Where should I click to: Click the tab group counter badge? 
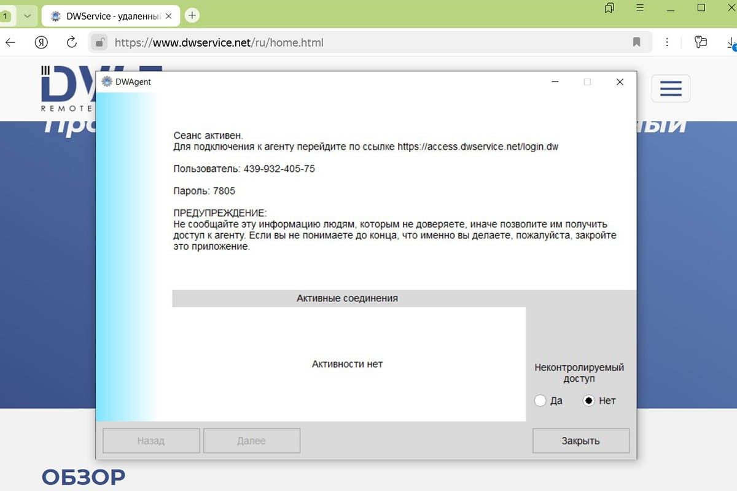point(6,16)
